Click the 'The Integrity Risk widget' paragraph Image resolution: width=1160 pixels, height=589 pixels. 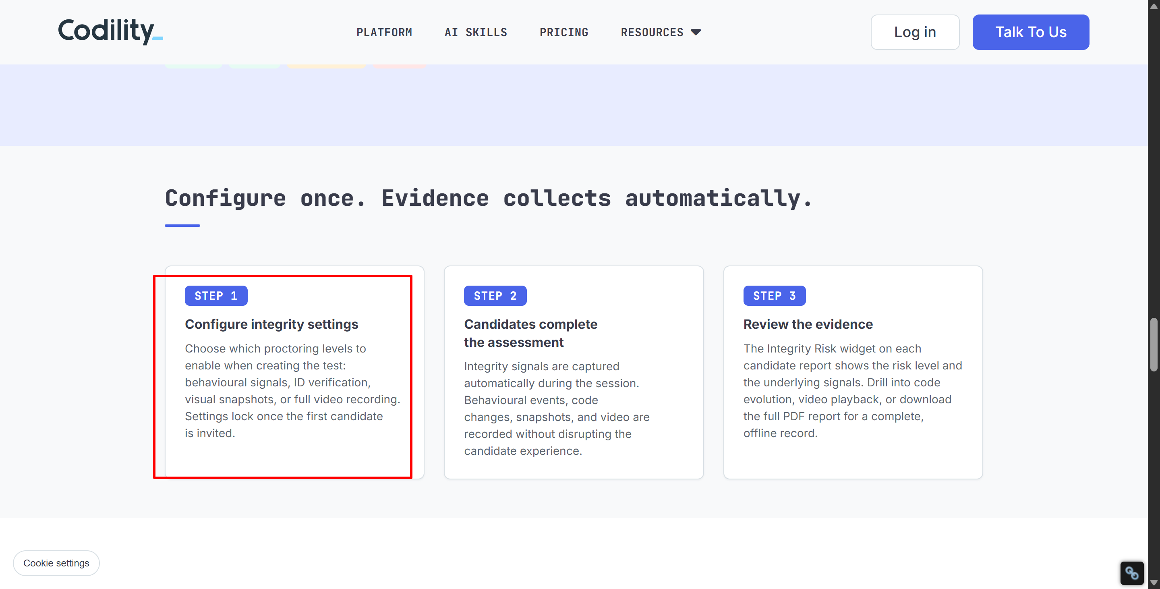point(852,390)
